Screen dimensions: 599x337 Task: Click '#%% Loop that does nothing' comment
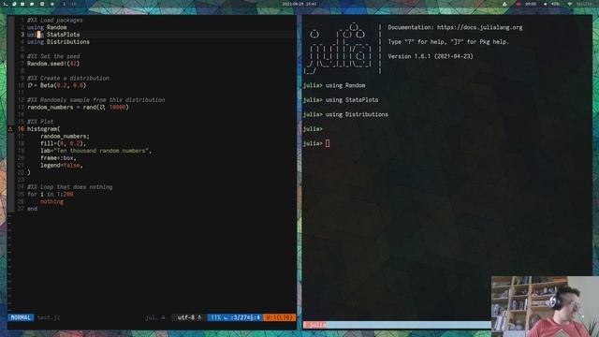pyautogui.click(x=70, y=187)
